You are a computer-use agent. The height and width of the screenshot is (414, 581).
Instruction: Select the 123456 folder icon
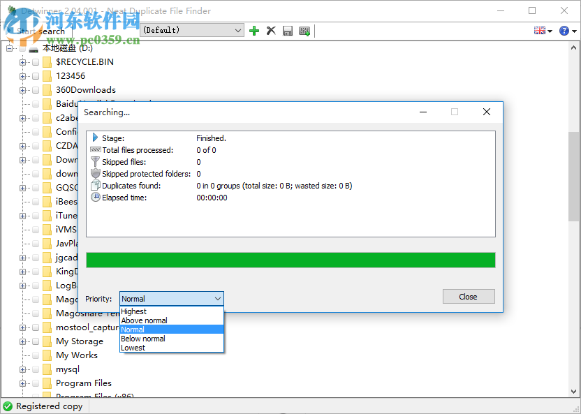point(47,76)
